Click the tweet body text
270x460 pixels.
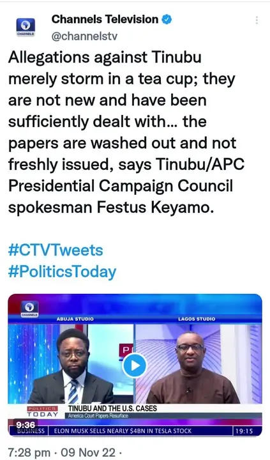pyautogui.click(x=126, y=132)
